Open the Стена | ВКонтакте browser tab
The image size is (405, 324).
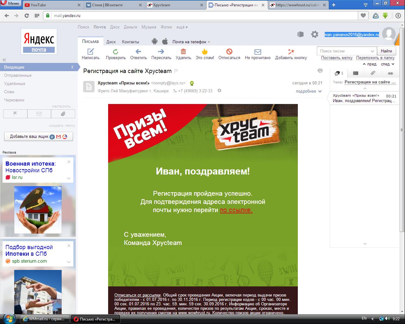coord(114,5)
